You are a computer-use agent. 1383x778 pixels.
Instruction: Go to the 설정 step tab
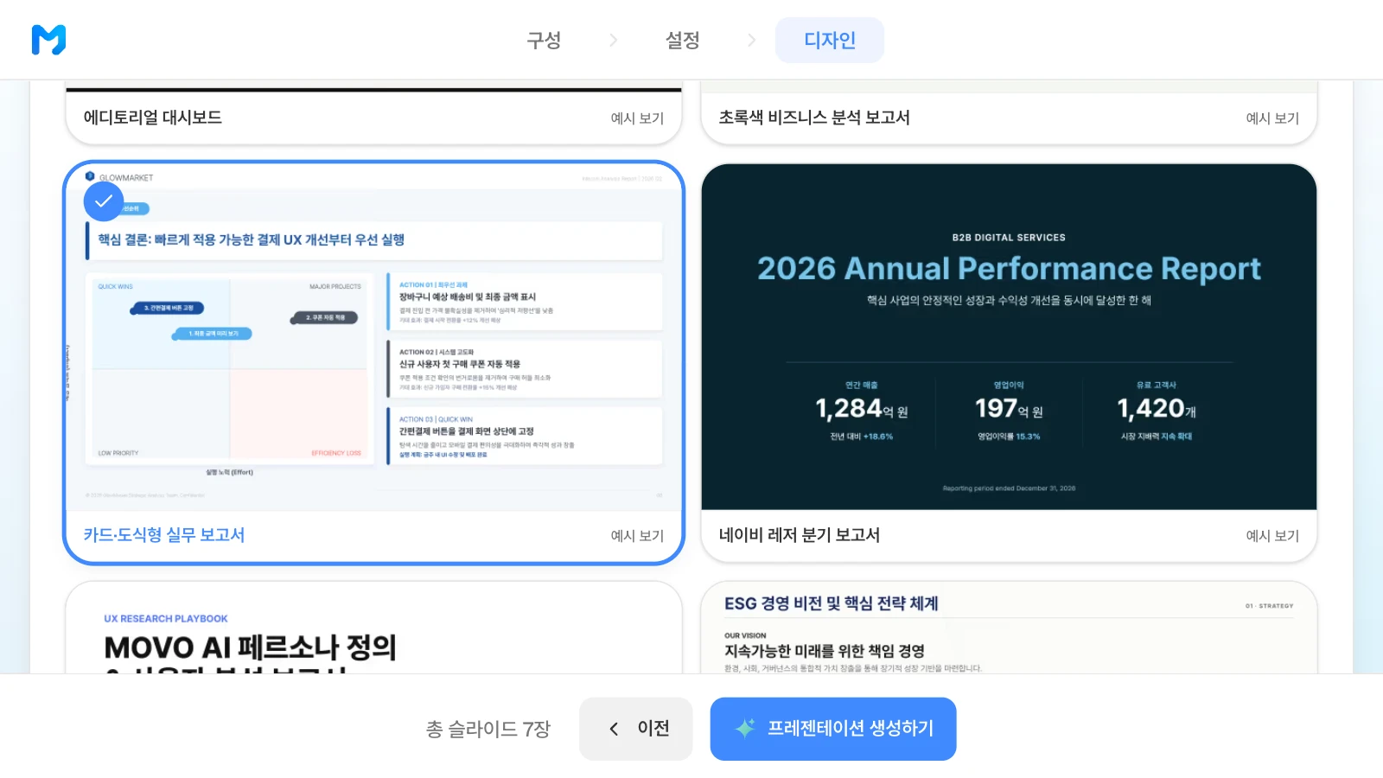point(682,40)
